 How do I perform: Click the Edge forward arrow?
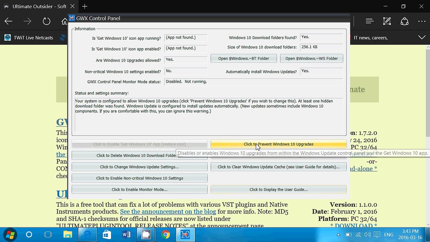(27, 22)
